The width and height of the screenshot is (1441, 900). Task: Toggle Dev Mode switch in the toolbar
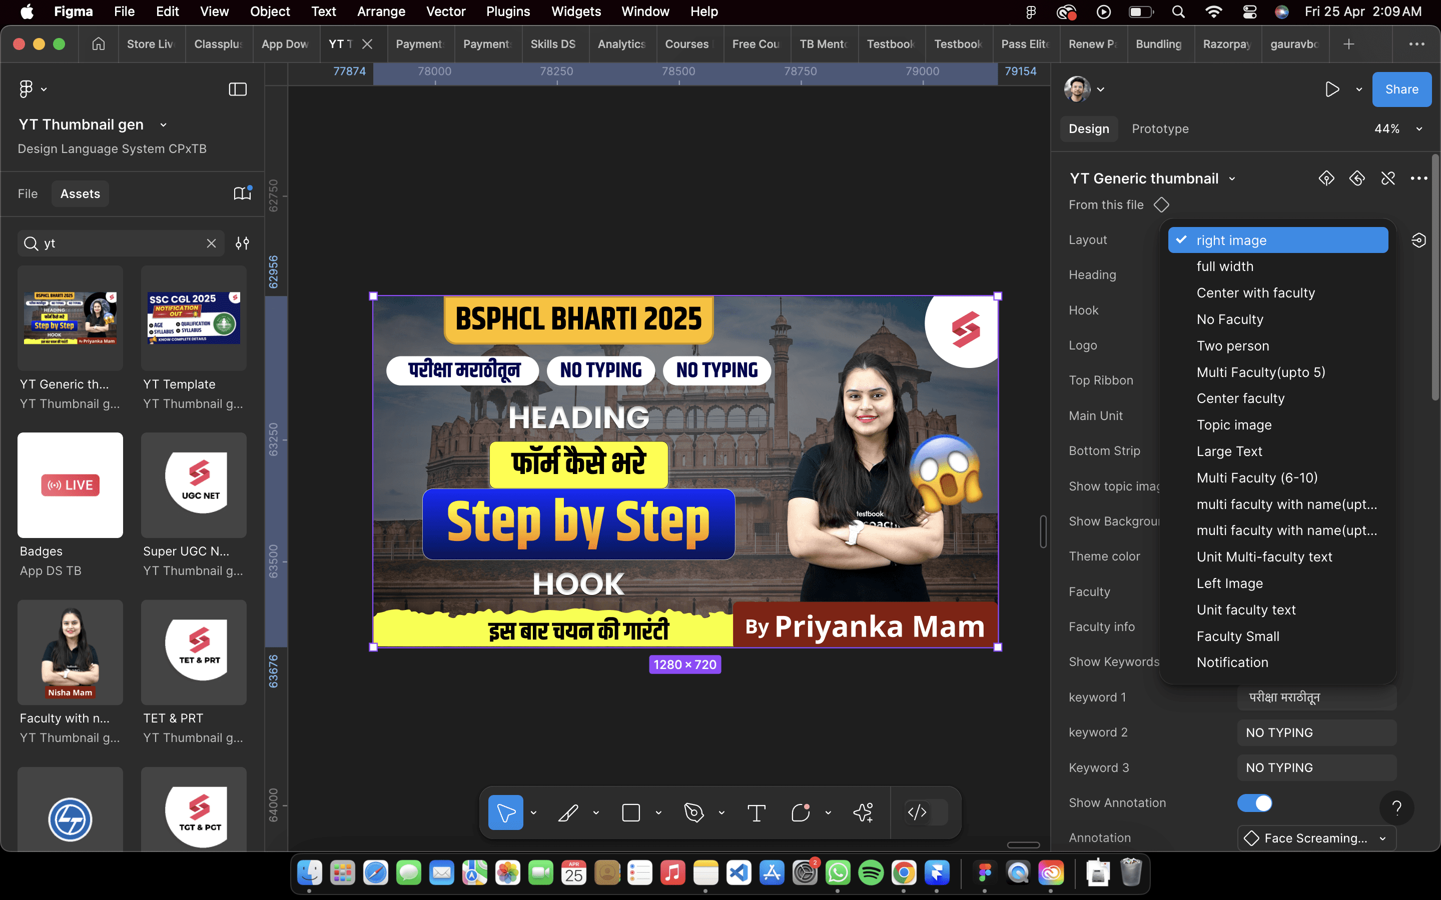[926, 812]
